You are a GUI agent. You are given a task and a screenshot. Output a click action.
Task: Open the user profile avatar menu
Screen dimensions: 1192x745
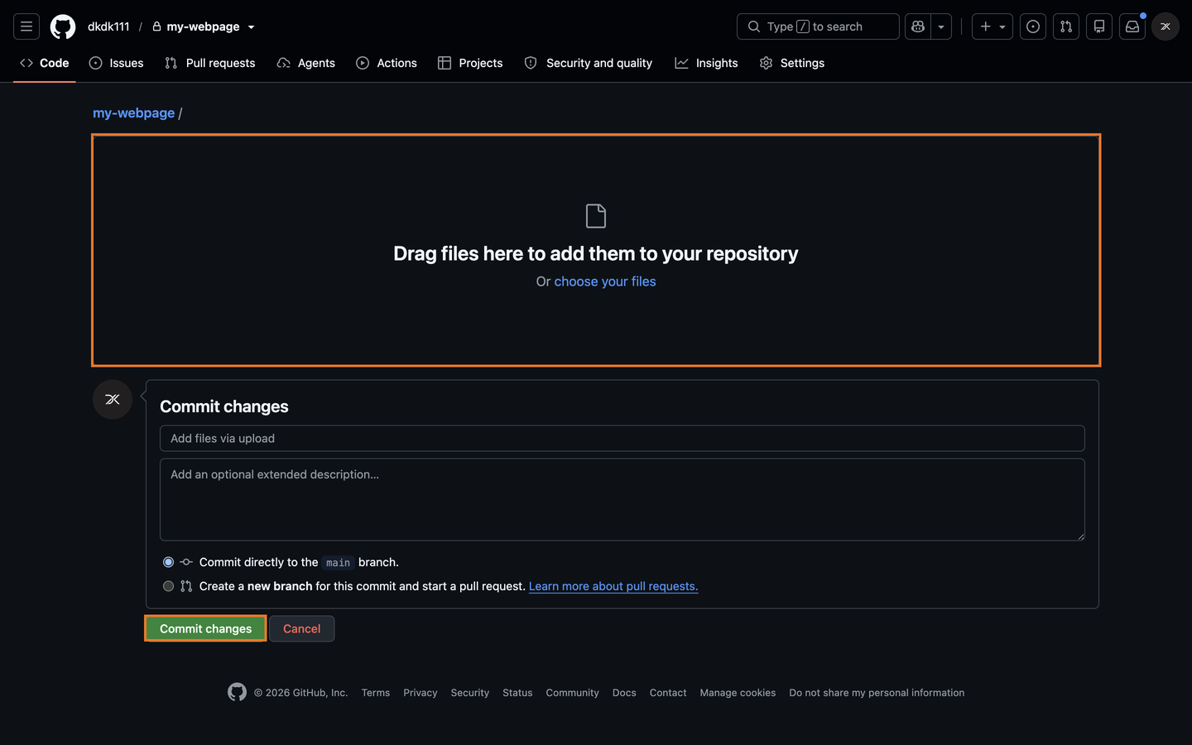pos(1166,26)
